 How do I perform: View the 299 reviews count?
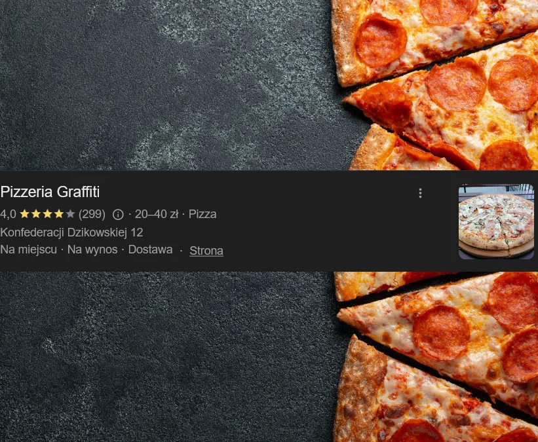[92, 214]
